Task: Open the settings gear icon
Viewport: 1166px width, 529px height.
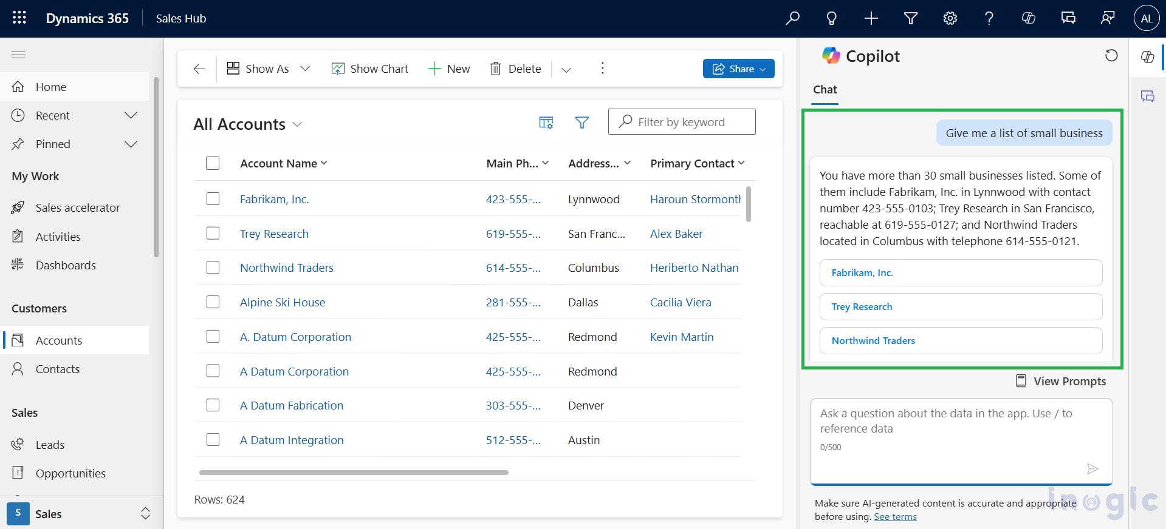Action: click(x=950, y=18)
